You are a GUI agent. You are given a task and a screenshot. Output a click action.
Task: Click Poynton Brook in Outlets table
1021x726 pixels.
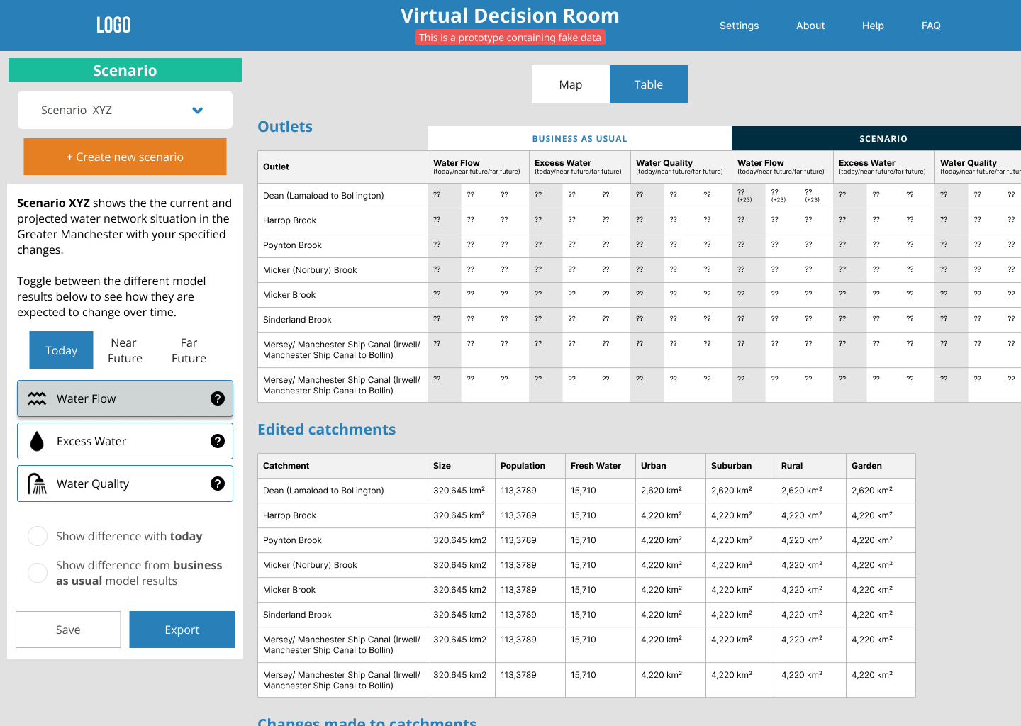pos(292,245)
